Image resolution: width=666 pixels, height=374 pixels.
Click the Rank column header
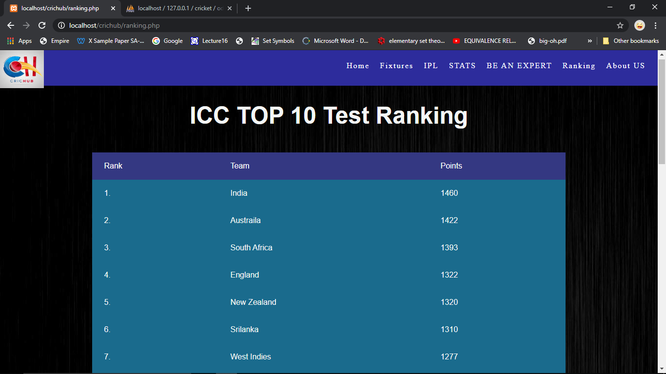(113, 166)
